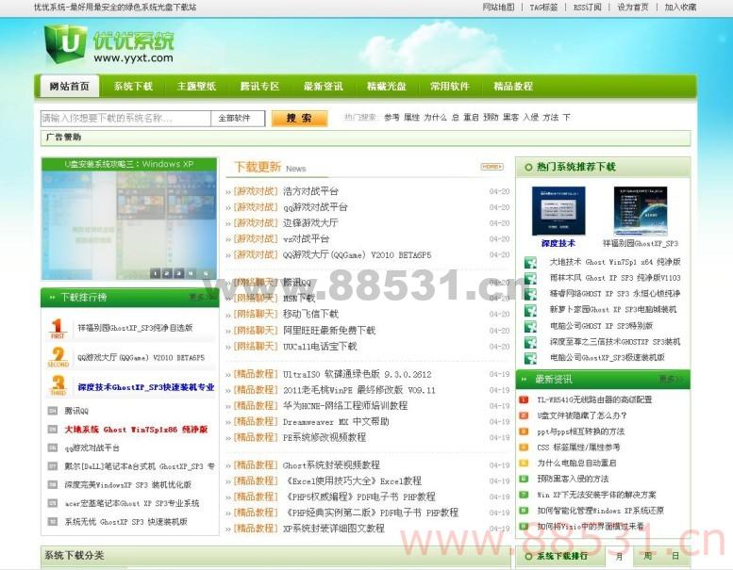Open Ghost系统封装视频教程 entry
Screen dimensions: 733x570
(331, 465)
